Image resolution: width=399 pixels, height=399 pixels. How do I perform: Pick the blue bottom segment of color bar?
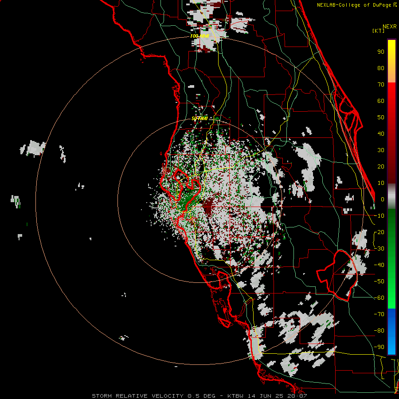tap(391, 331)
